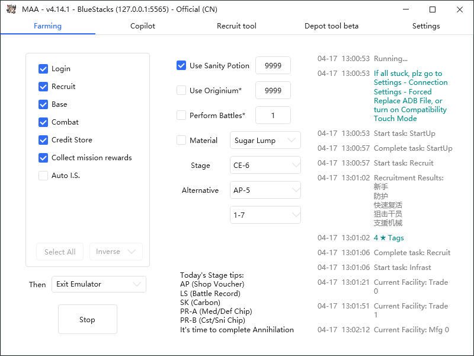Open the 1-7 alternative stage dropdown

(265, 215)
